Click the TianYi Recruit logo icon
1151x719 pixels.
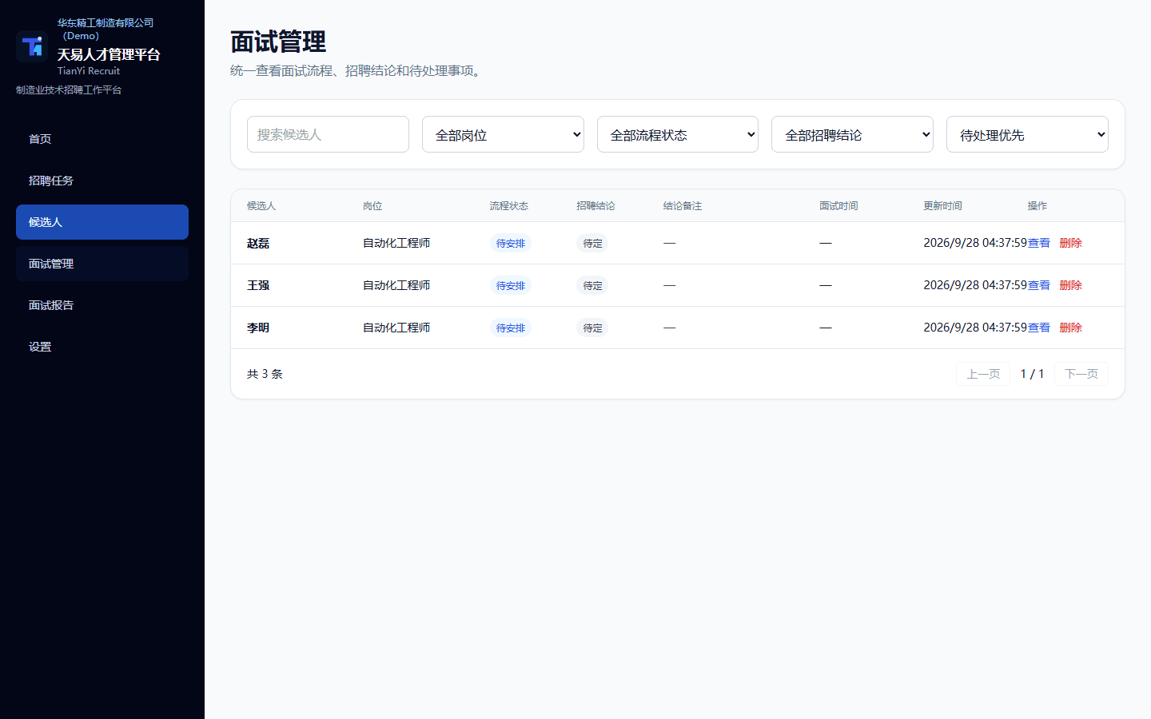point(32,46)
